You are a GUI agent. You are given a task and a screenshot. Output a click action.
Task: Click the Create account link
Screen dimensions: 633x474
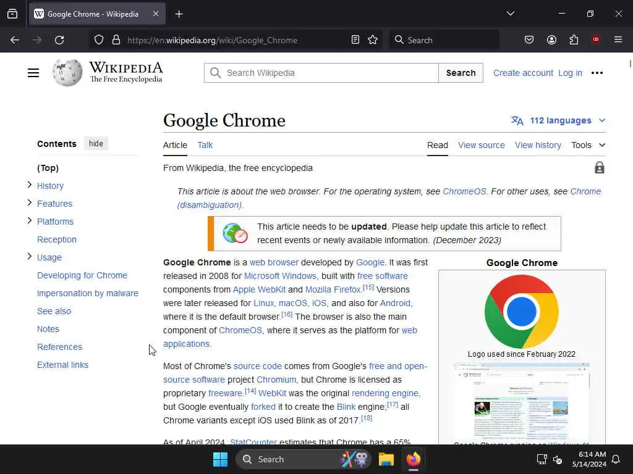tap(523, 73)
